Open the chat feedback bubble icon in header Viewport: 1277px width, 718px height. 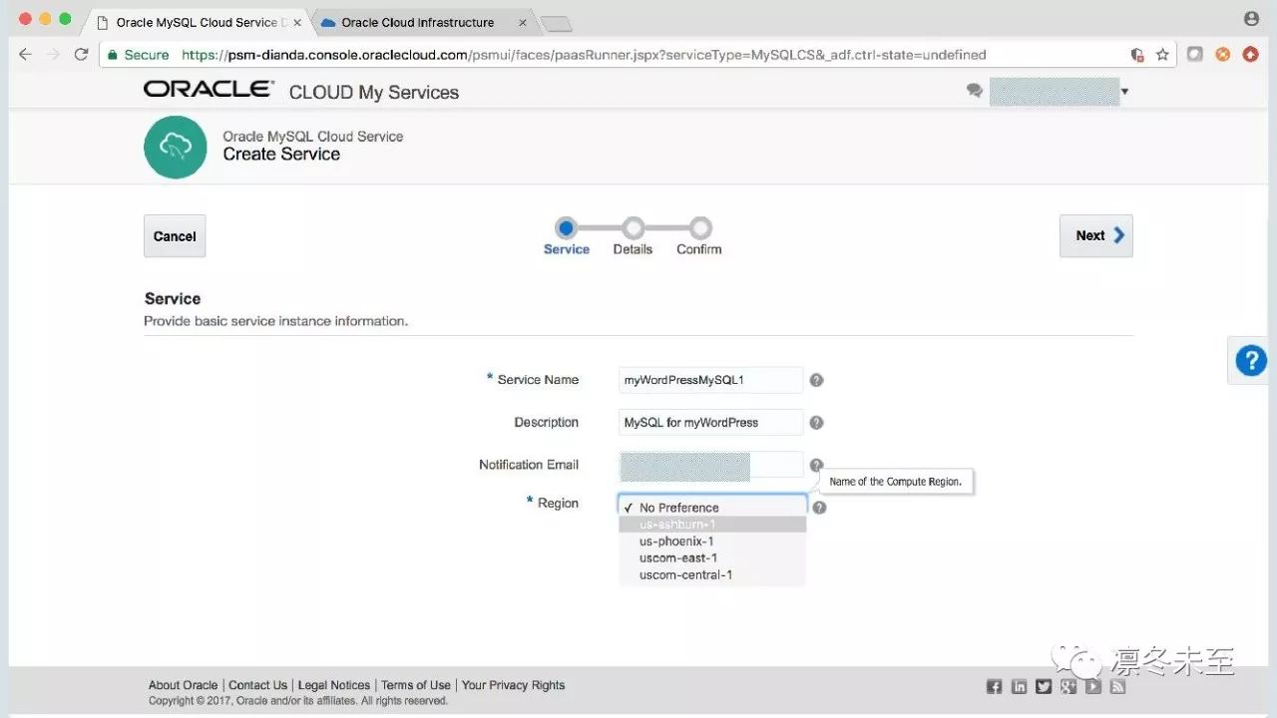[x=975, y=91]
